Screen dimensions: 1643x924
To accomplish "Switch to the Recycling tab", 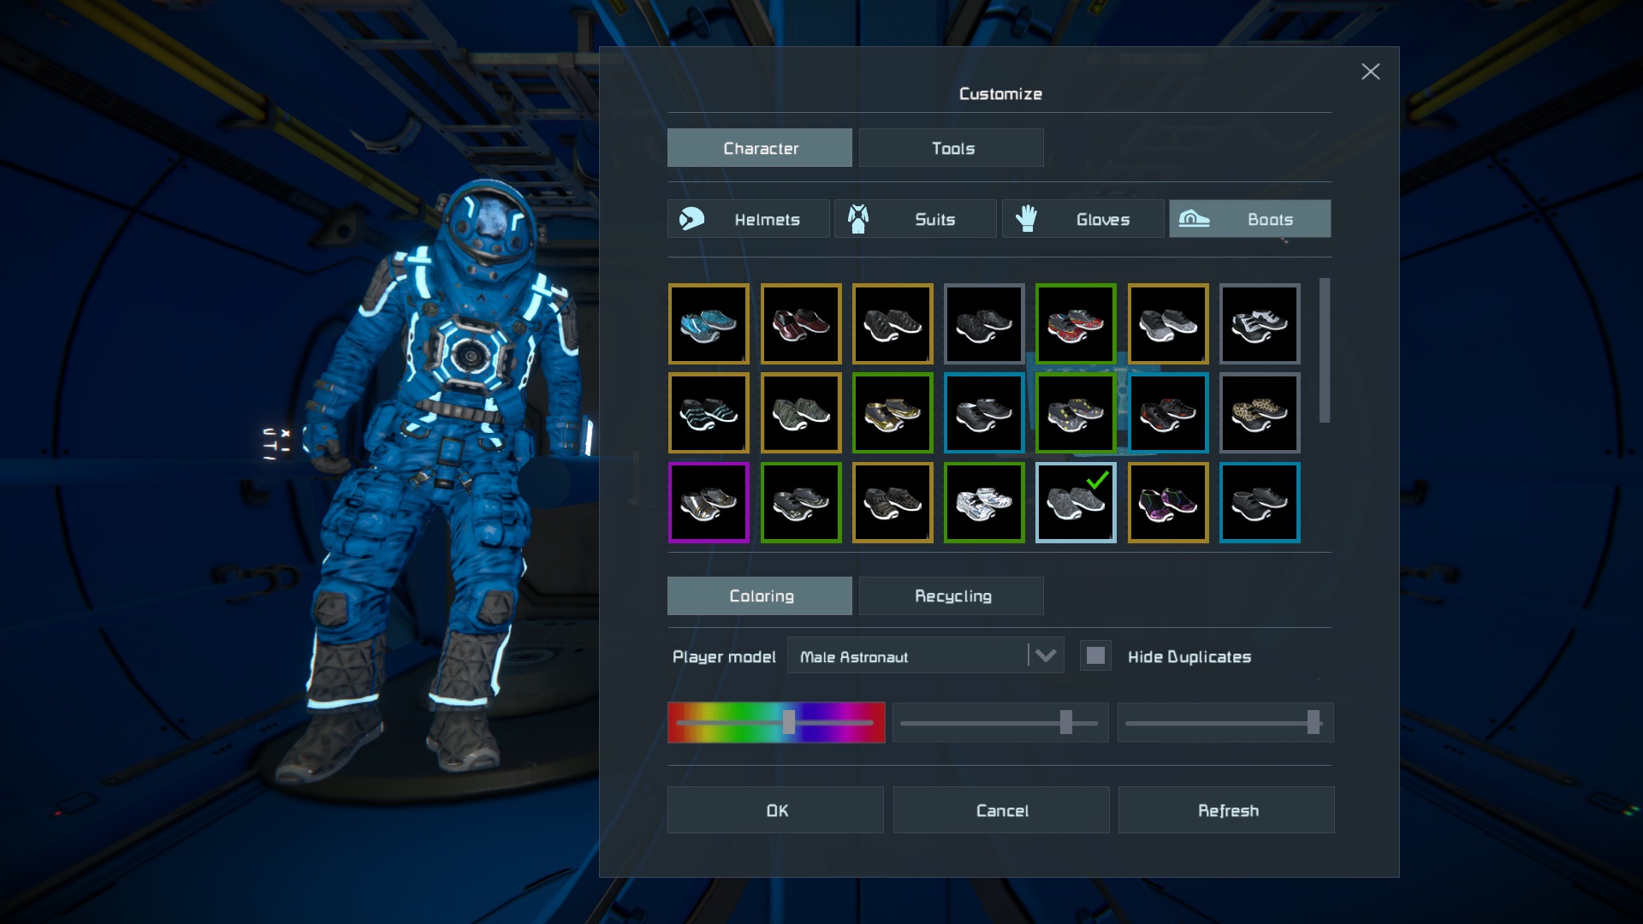I will point(952,596).
